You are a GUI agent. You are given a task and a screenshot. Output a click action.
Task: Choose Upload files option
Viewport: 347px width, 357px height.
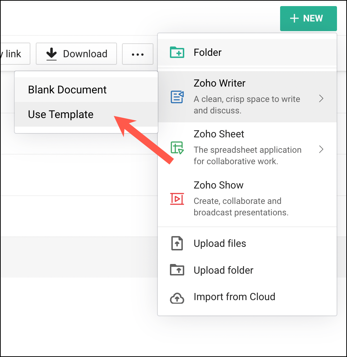click(247, 243)
